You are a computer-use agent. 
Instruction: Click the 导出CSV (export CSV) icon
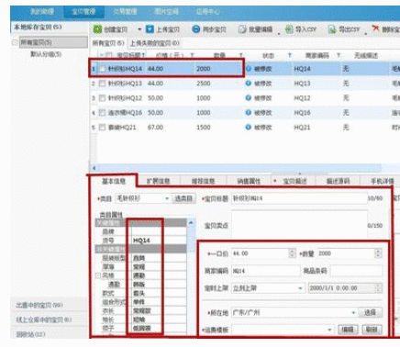pyautogui.click(x=332, y=29)
